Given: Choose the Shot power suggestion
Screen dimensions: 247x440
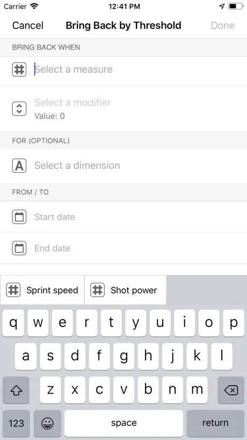Looking at the screenshot, I should pos(126,290).
